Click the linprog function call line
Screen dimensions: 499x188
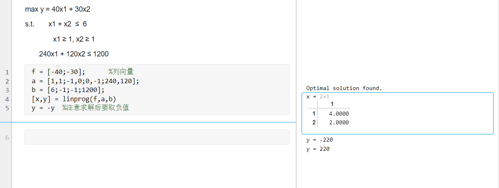click(74, 98)
